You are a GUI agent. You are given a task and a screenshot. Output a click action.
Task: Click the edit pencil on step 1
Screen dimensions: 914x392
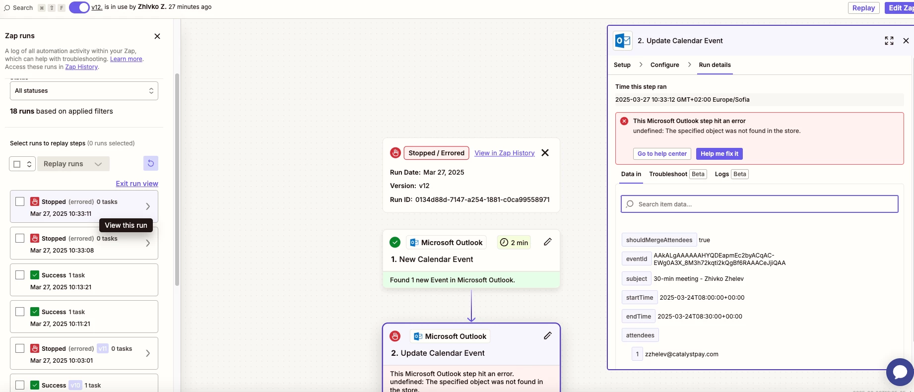[548, 242]
